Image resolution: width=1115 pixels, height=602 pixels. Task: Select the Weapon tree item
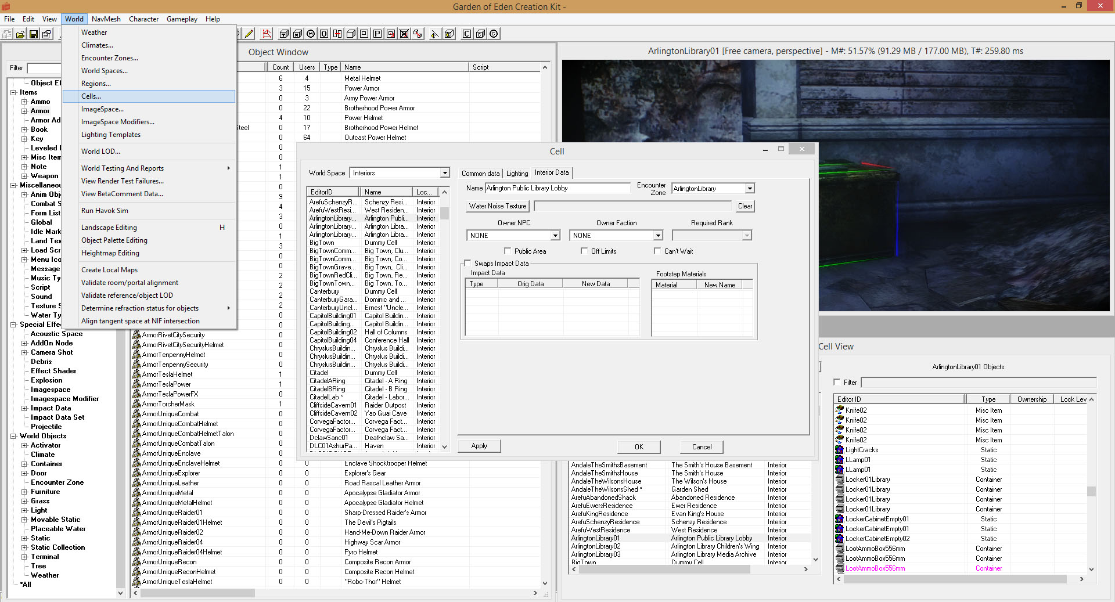tap(44, 176)
